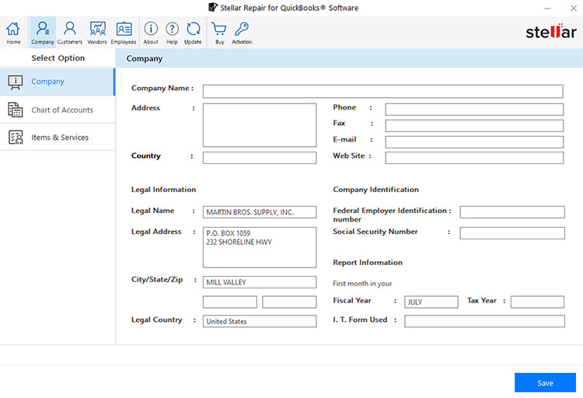Click the Social Security Number field
Viewport: 583px width, 398px height.
tap(512, 233)
